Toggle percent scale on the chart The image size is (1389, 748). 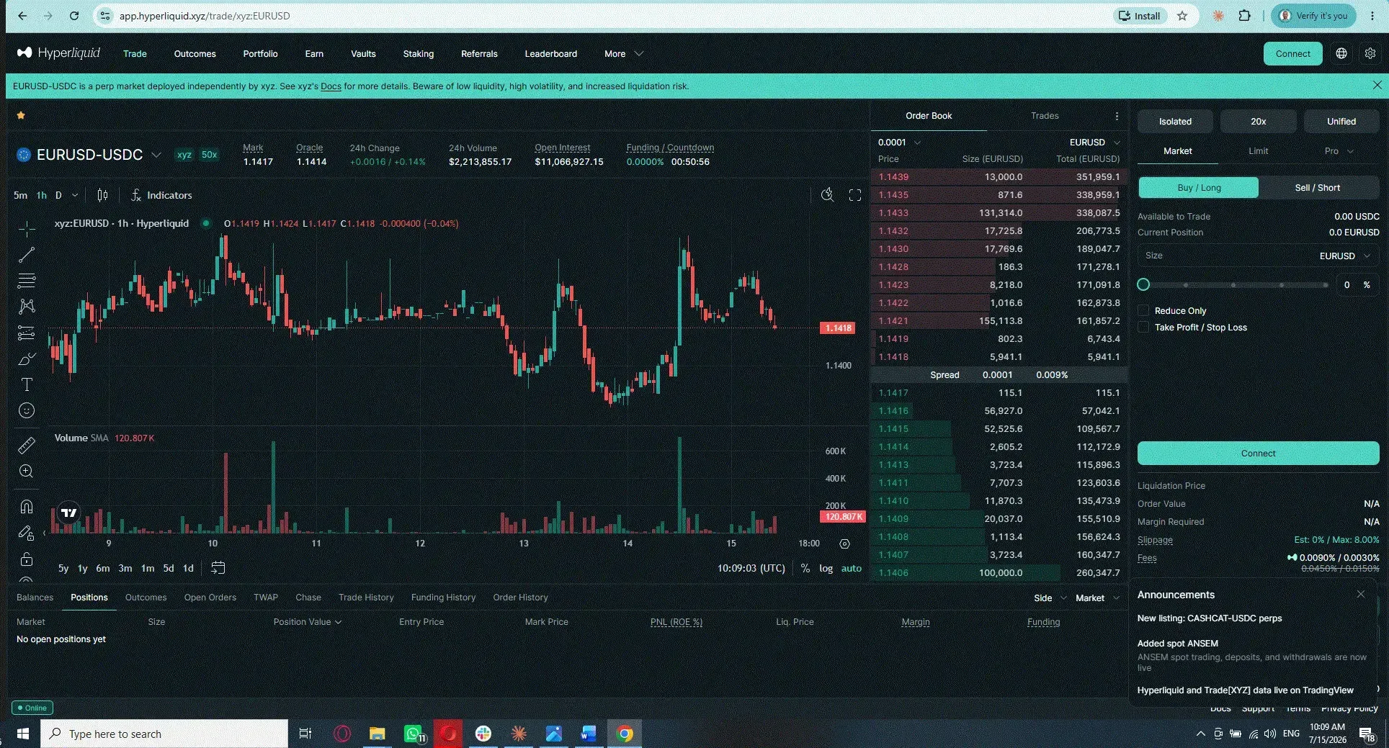805,568
